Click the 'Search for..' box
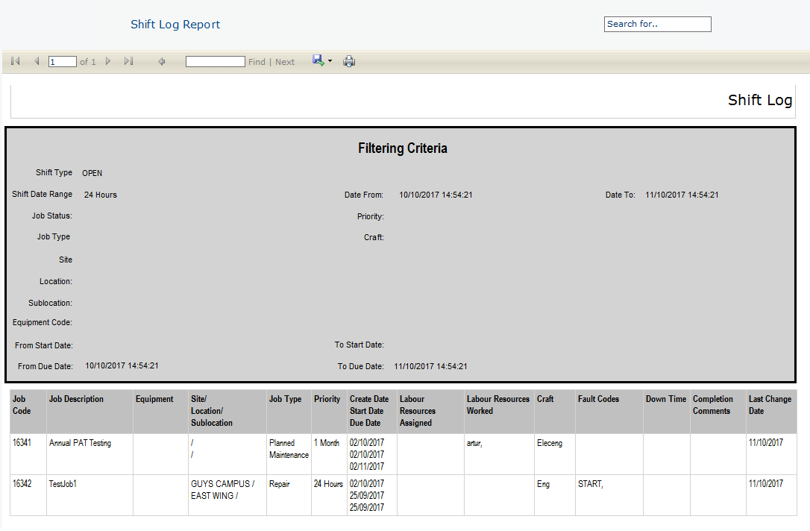The height and width of the screenshot is (531, 810). [x=657, y=24]
